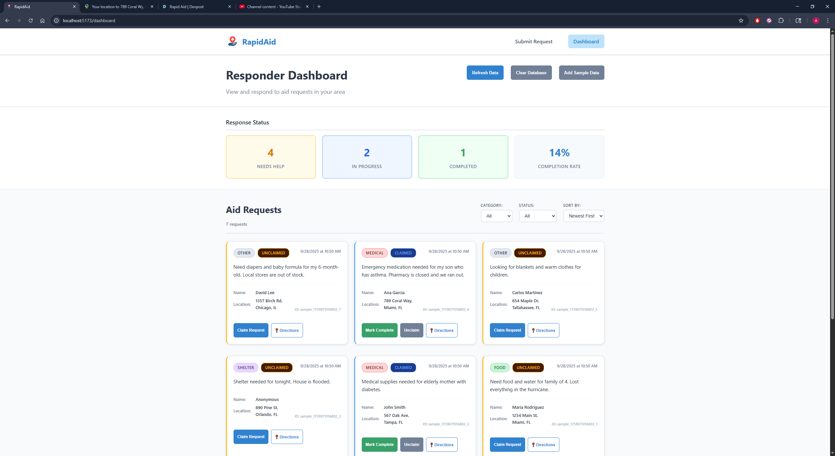
Task: Unclaim John Smith's medical supplies request
Action: pos(411,445)
